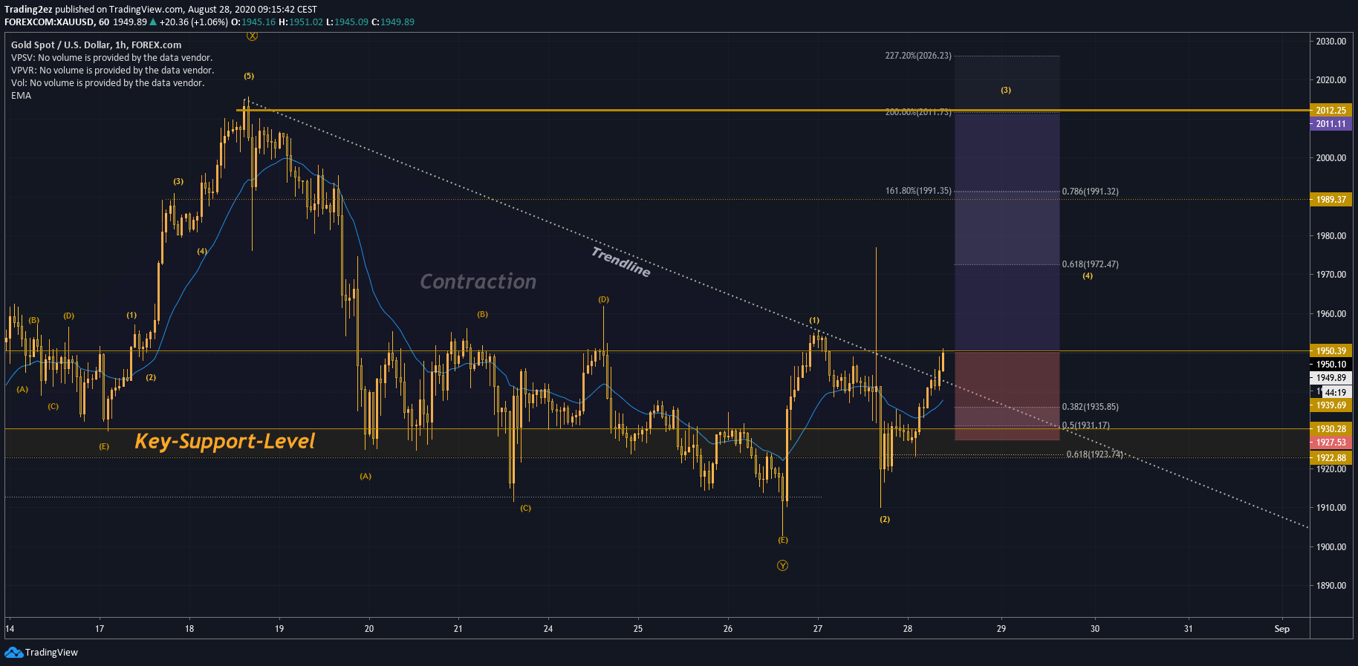Click date 30 on the time axis

[1095, 629]
